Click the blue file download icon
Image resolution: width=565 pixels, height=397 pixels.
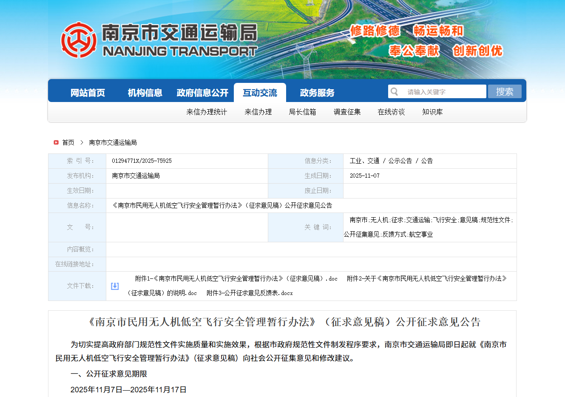[x=115, y=286]
